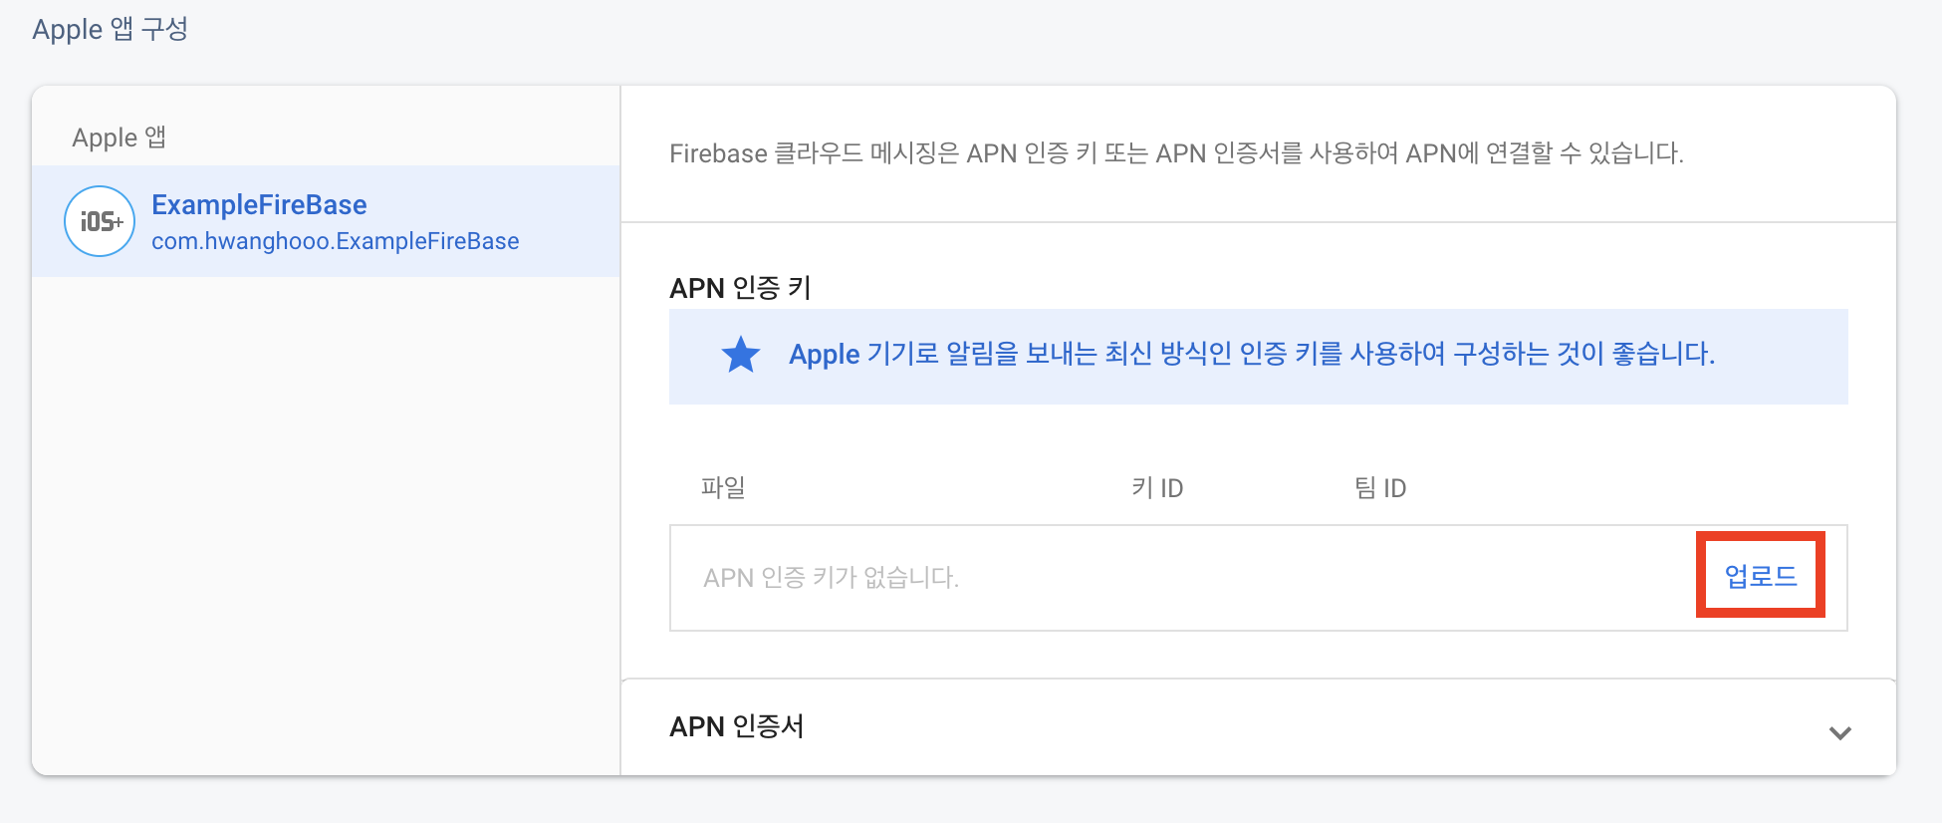
Task: Click the iOS+ app icon
Action: point(100,221)
